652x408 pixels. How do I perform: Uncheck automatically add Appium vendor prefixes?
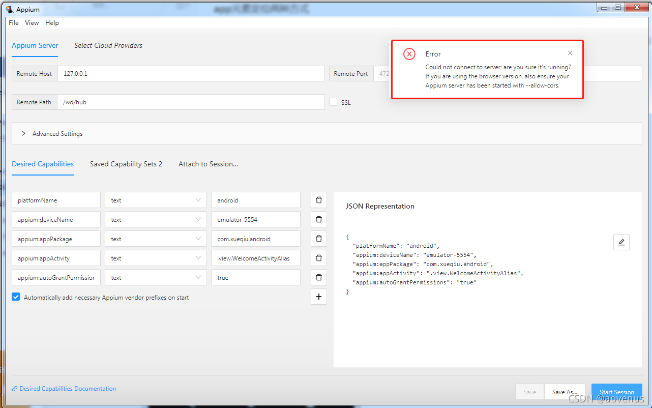[16, 297]
